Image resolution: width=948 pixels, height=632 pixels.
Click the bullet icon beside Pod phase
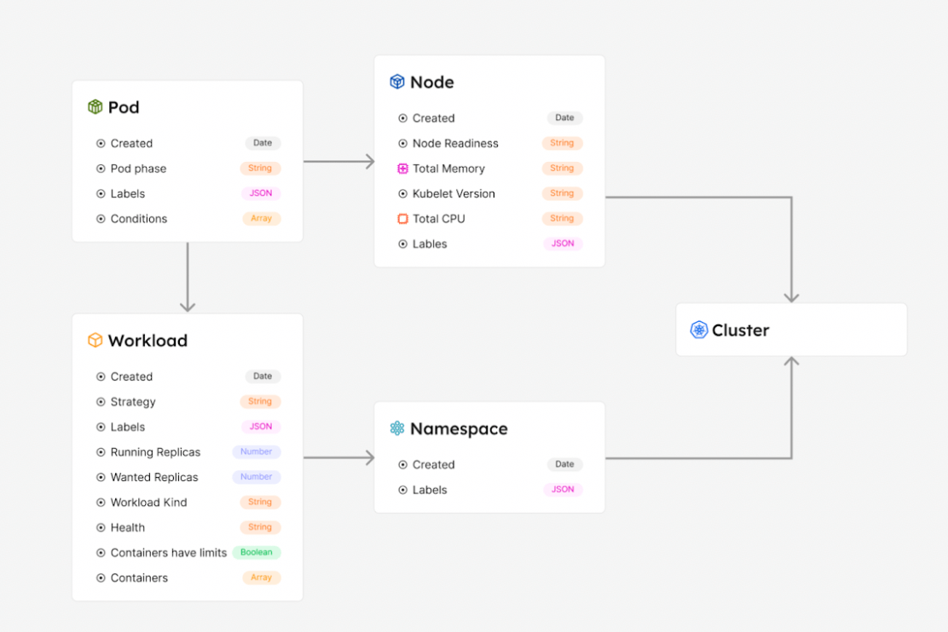101,169
